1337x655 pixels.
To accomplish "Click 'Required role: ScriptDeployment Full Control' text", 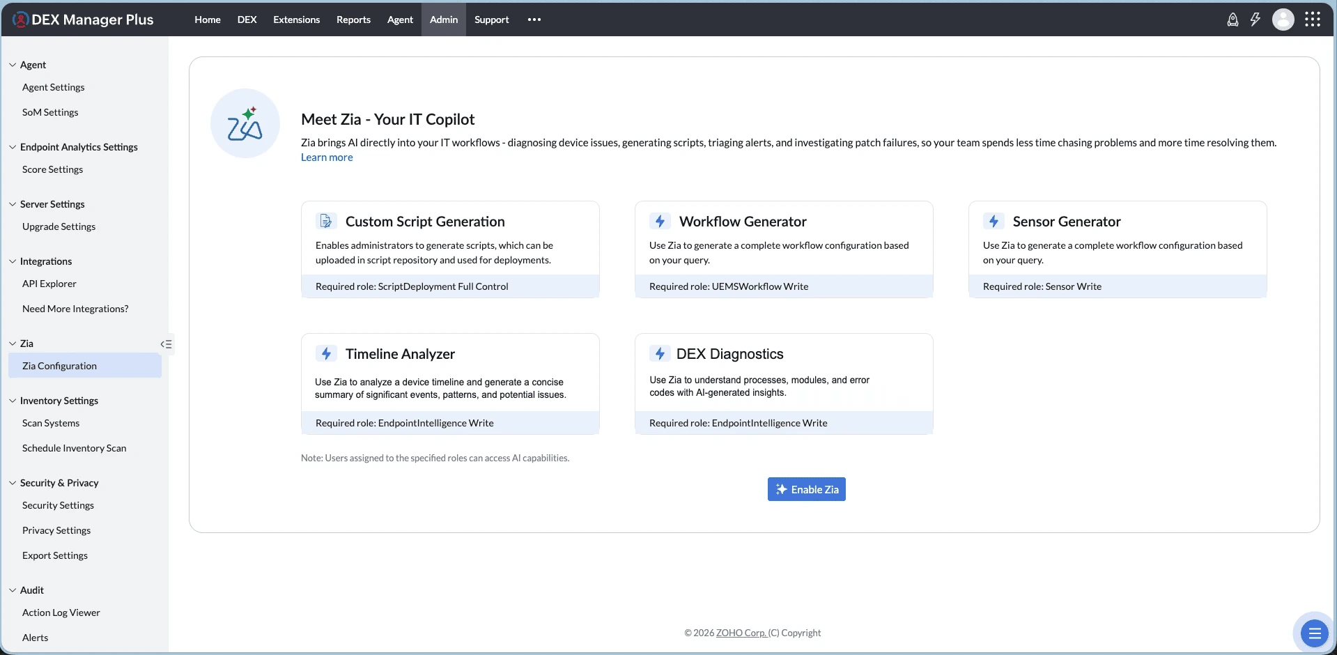I will 412,286.
